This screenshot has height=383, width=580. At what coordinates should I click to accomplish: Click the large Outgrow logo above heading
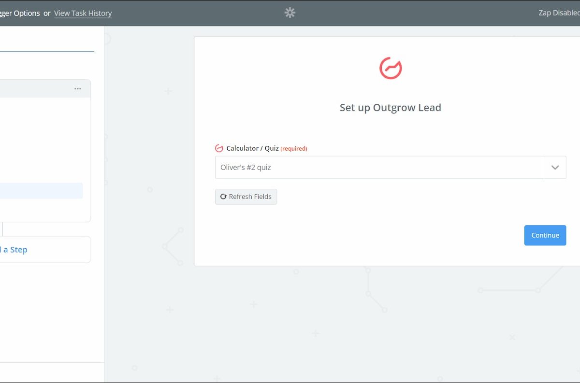point(391,68)
